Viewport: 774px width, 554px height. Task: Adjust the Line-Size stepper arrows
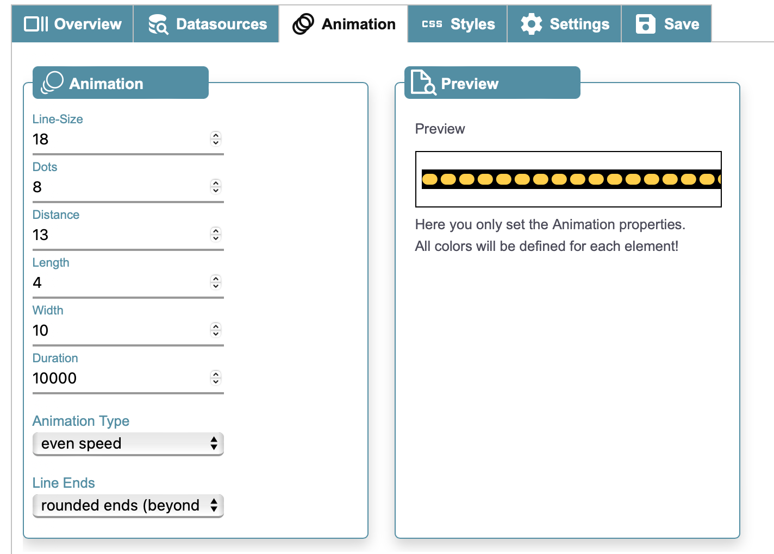pos(216,139)
